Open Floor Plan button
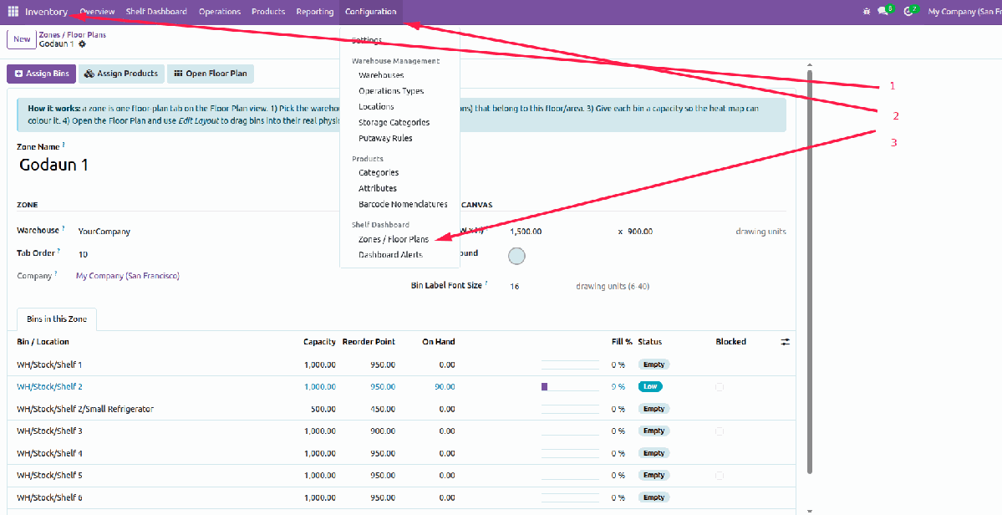 pos(211,74)
